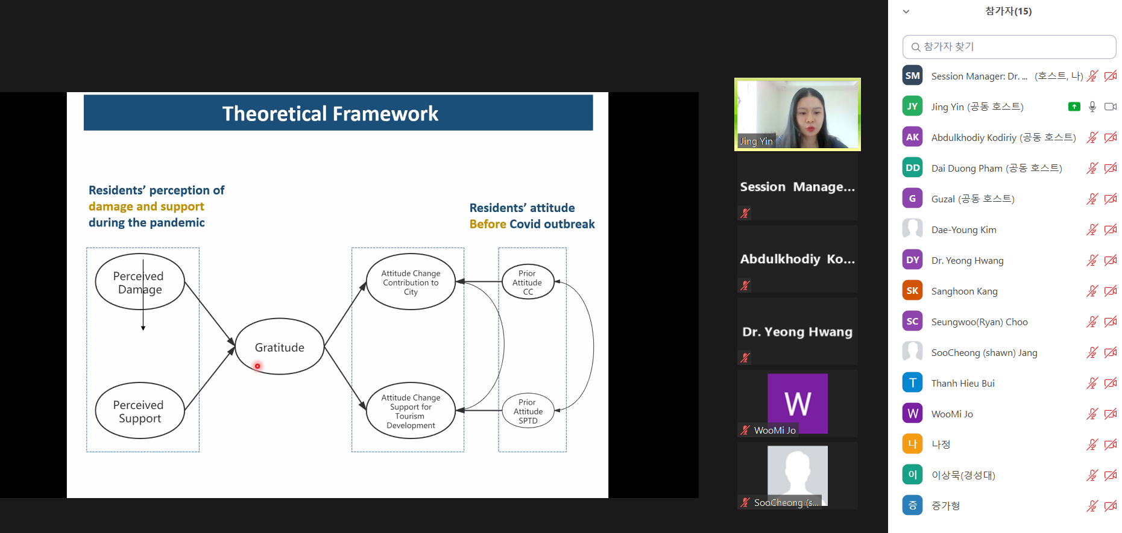
Task: Click the SK avatar of Sanghoon Kang
Action: [912, 291]
